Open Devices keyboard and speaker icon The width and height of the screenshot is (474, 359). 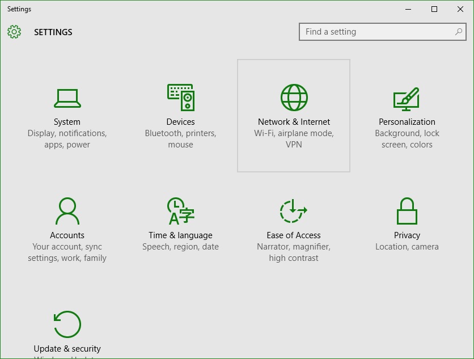tap(181, 98)
